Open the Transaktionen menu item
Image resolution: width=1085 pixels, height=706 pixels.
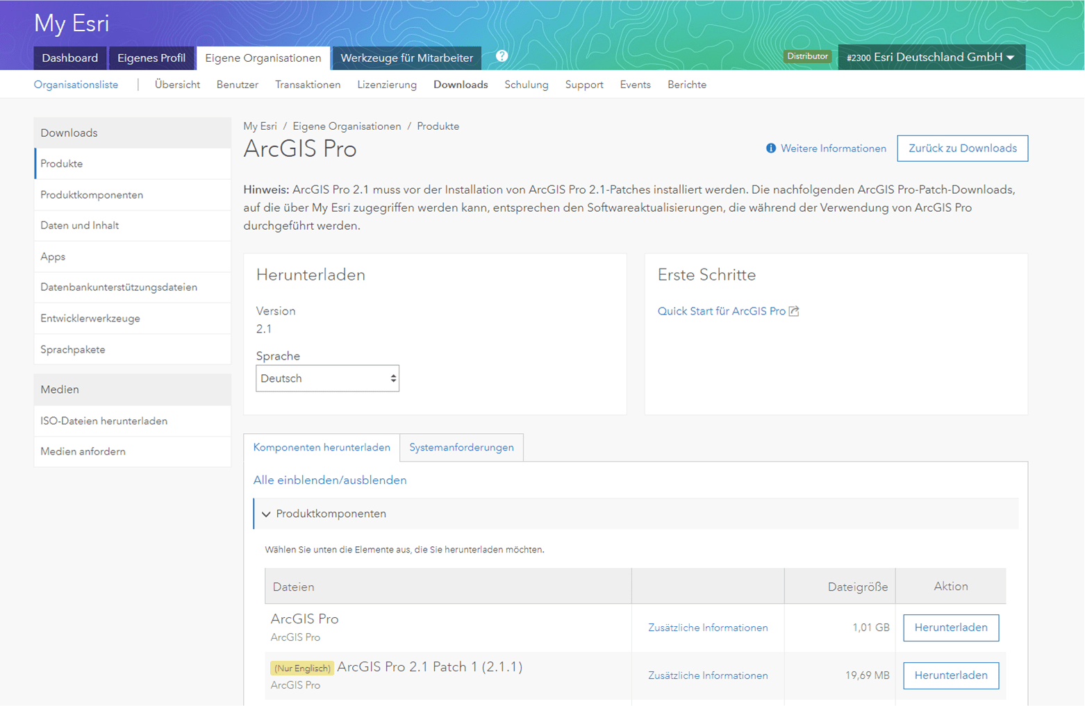click(x=308, y=85)
